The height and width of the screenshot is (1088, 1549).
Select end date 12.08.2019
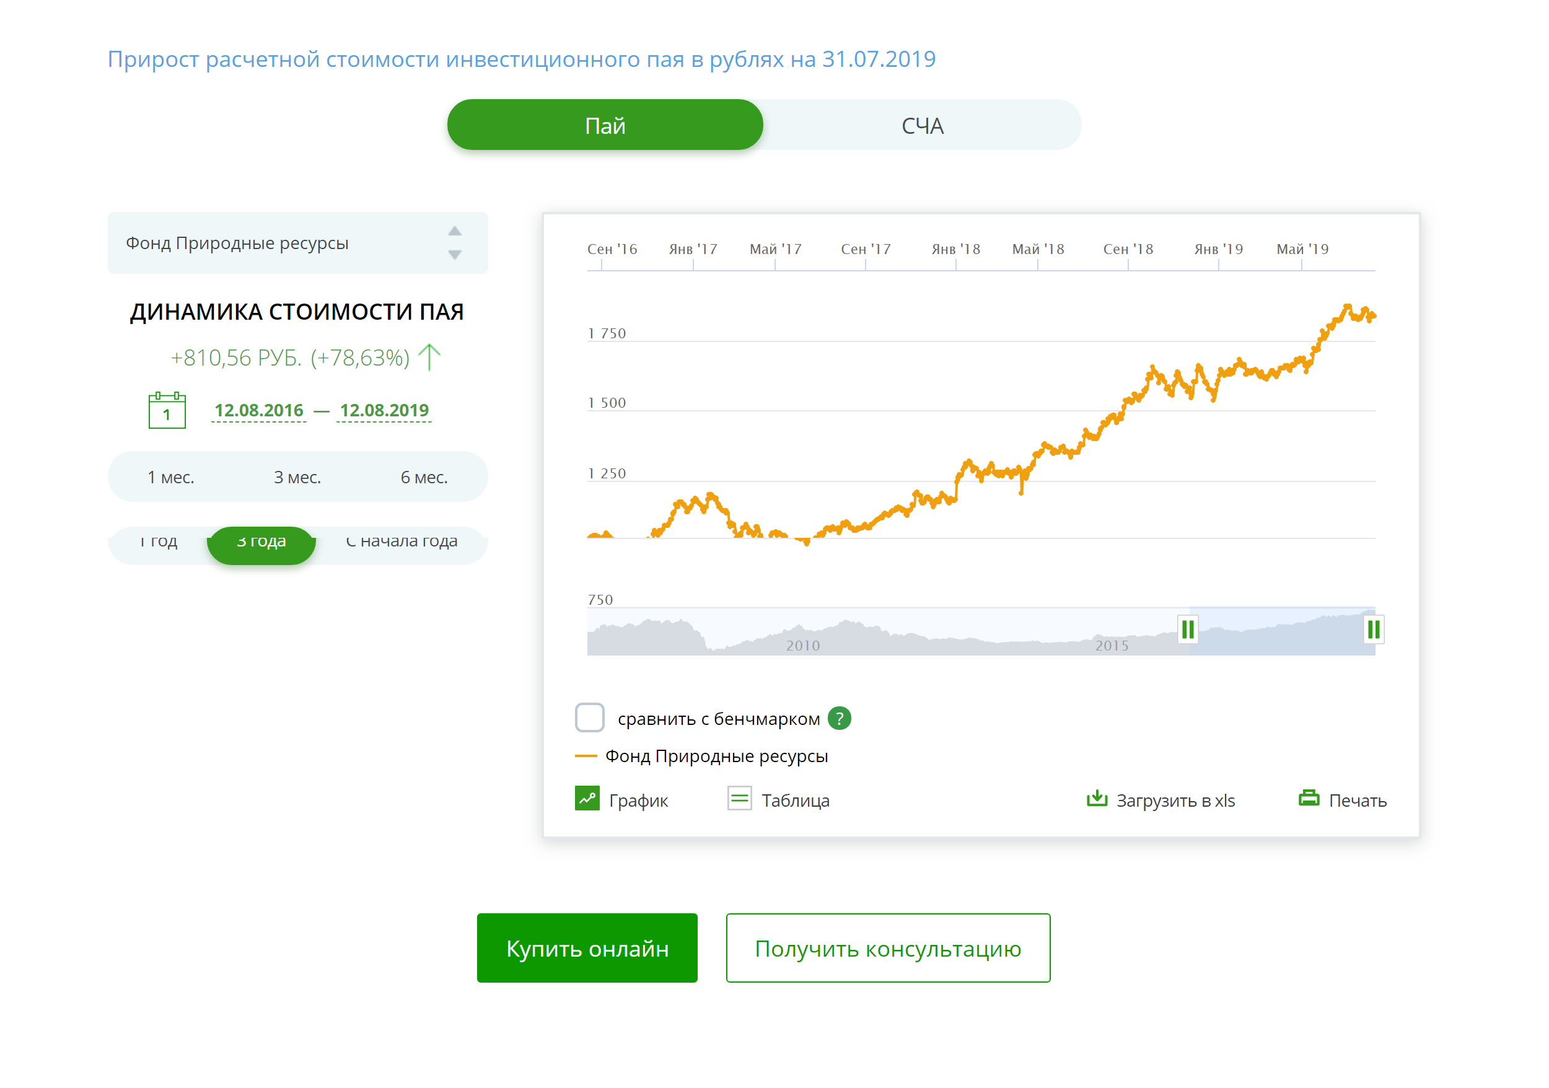coord(384,410)
